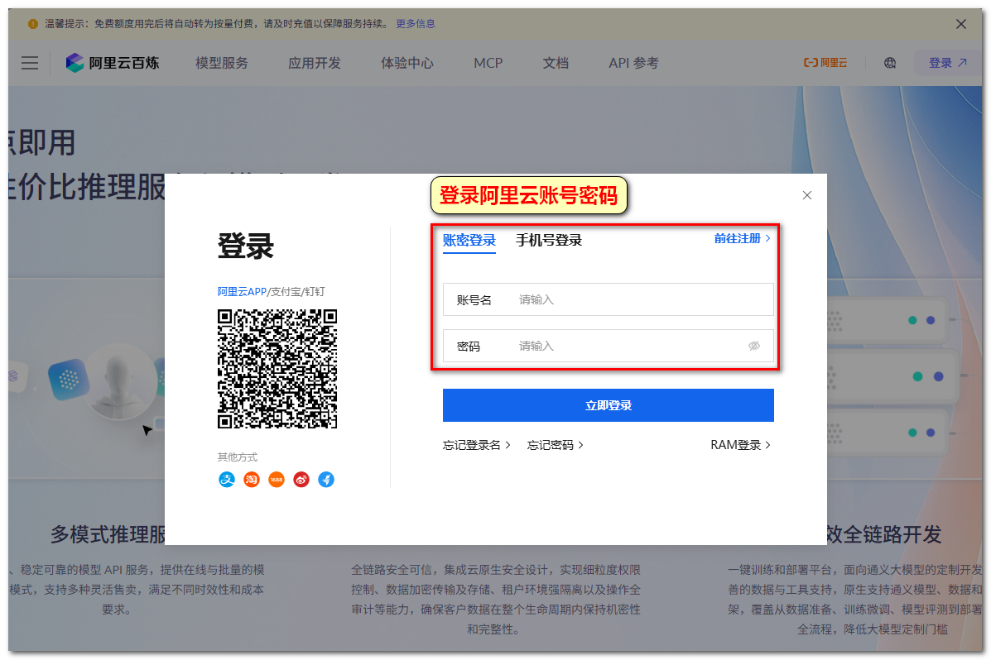The width and height of the screenshot is (991, 660).
Task: Expand 忘记登录名 link
Action: coord(476,445)
